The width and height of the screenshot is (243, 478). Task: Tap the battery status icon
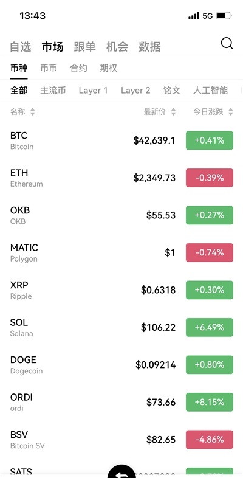point(224,16)
